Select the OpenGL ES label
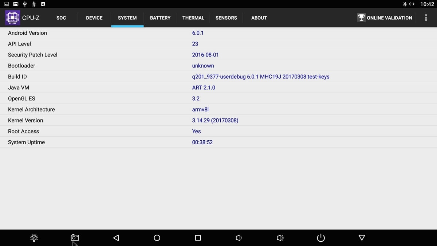Image resolution: width=437 pixels, height=246 pixels. tap(21, 98)
